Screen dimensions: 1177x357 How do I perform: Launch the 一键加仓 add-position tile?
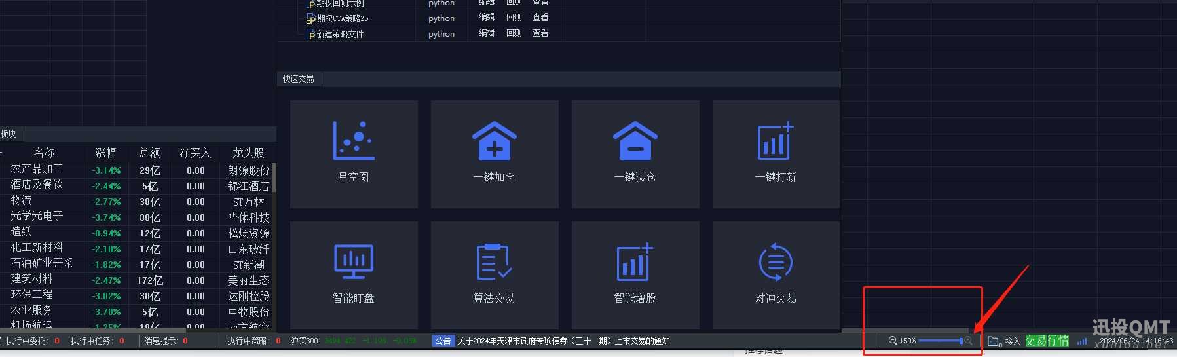coord(495,154)
